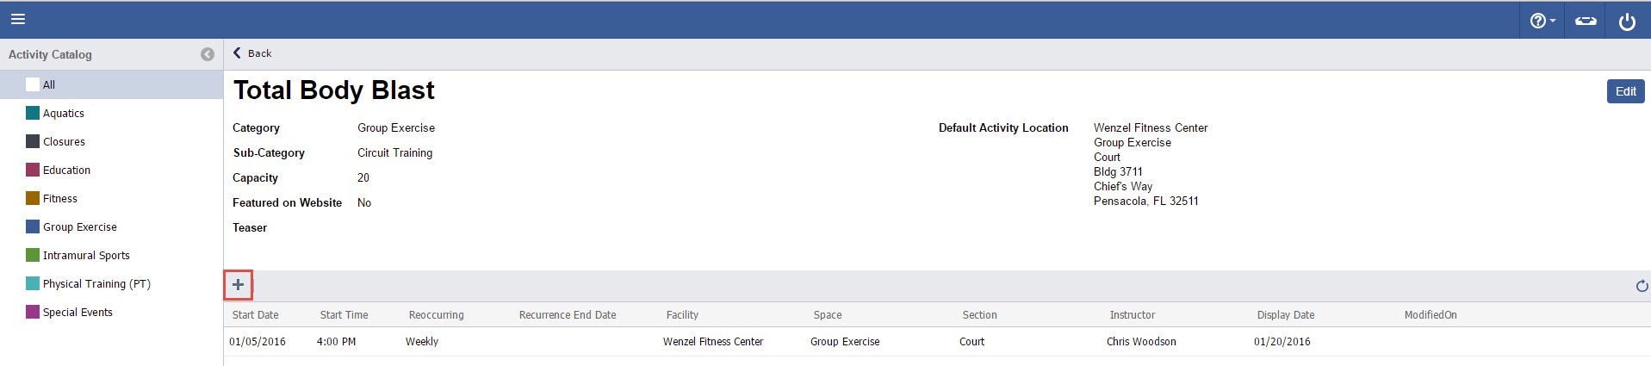The width and height of the screenshot is (1651, 366).
Task: Select Special Events category
Action: tap(78, 312)
